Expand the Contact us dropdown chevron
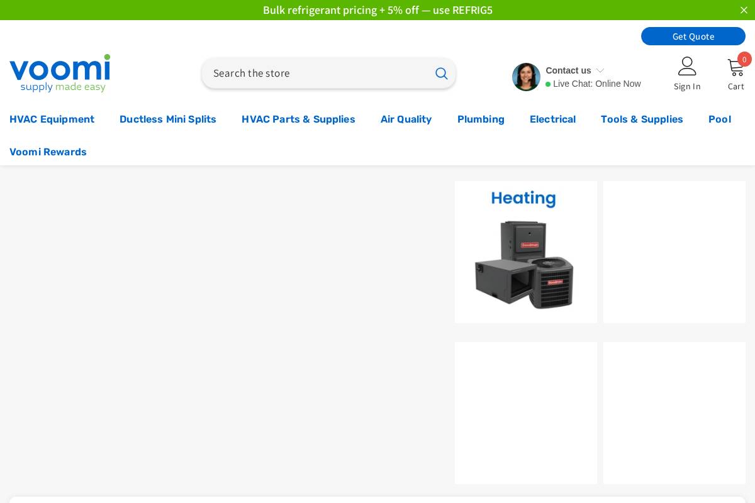755x503 pixels. pos(600,70)
